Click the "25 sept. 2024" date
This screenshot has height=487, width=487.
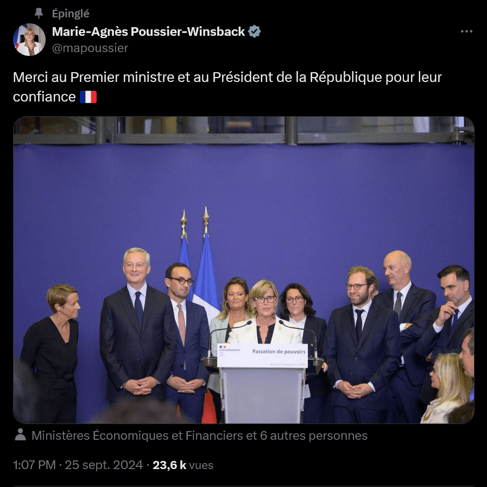(104, 465)
